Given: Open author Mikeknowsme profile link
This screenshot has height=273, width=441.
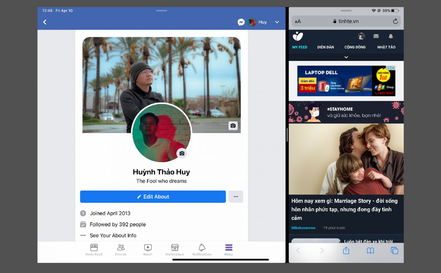Looking at the screenshot, I should pyautogui.click(x=303, y=228).
